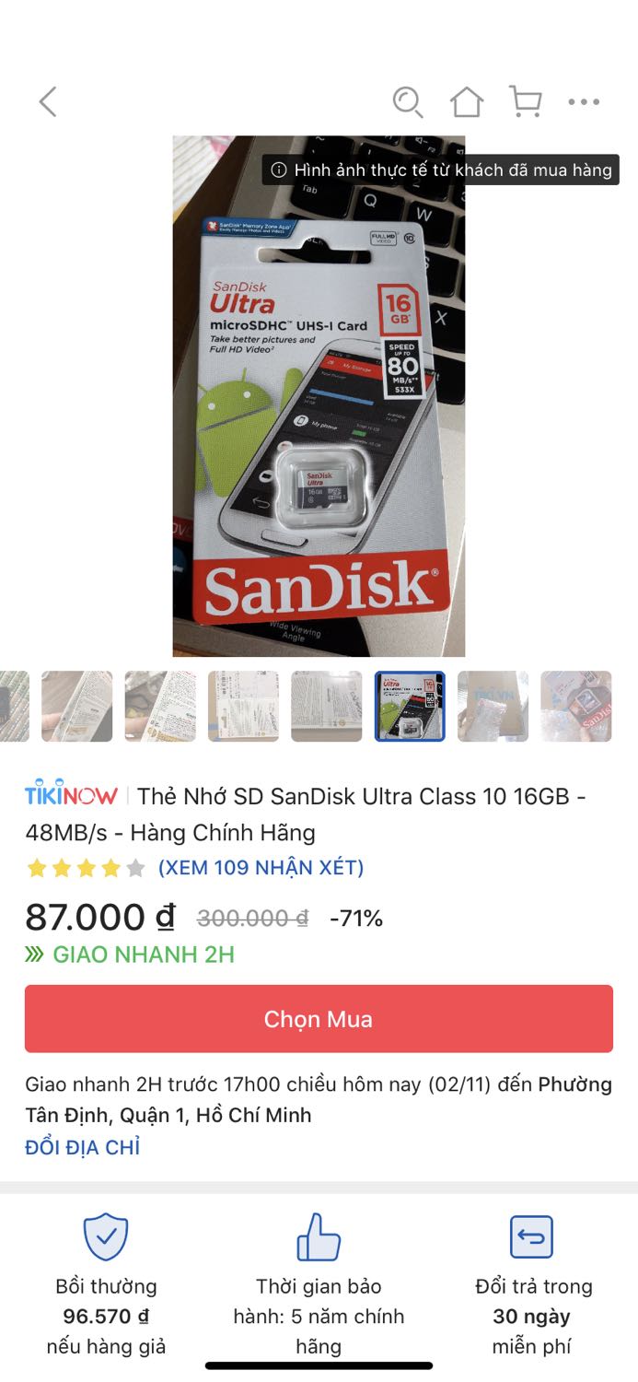Select the first fully visible thumbnail after the cut-off one
The height and width of the screenshot is (1382, 638).
click(x=77, y=706)
